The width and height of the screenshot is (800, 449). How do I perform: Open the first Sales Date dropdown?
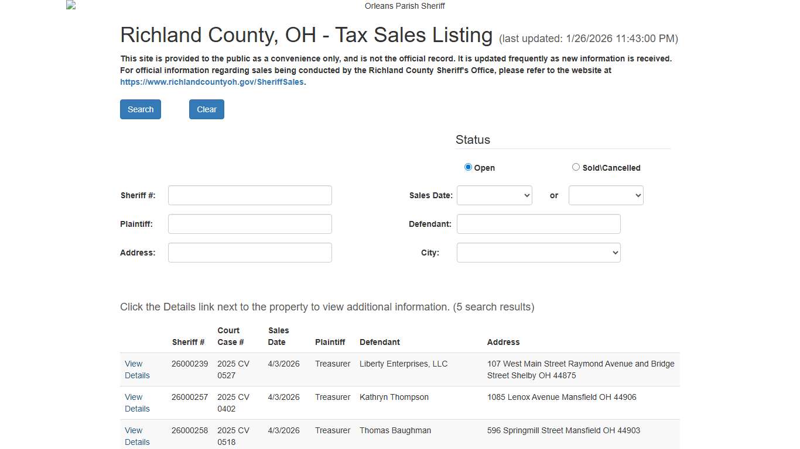494,195
